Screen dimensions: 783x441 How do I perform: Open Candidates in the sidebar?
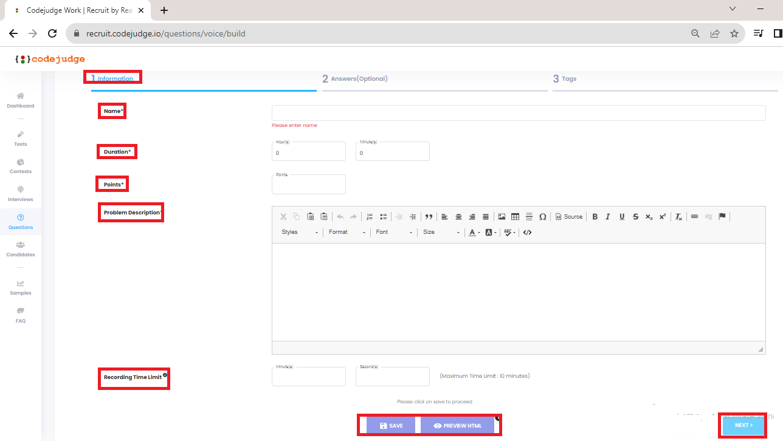tap(21, 249)
